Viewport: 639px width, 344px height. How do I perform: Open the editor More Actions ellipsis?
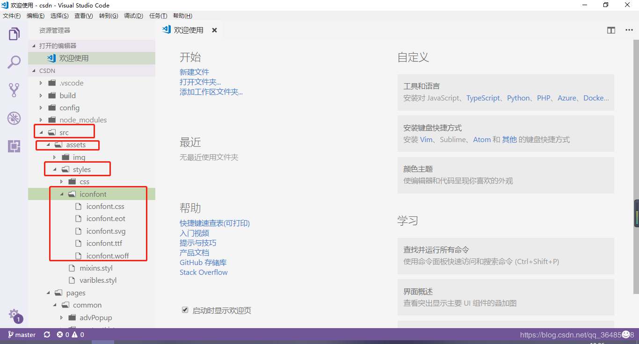(629, 30)
